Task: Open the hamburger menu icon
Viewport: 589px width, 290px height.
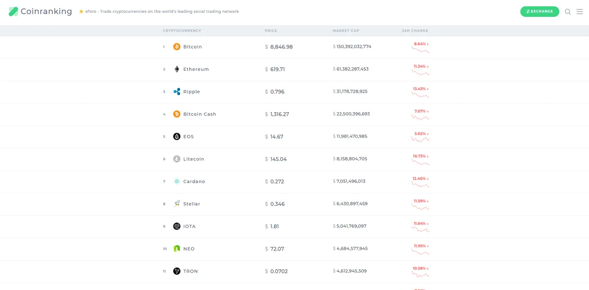Action: (x=580, y=11)
